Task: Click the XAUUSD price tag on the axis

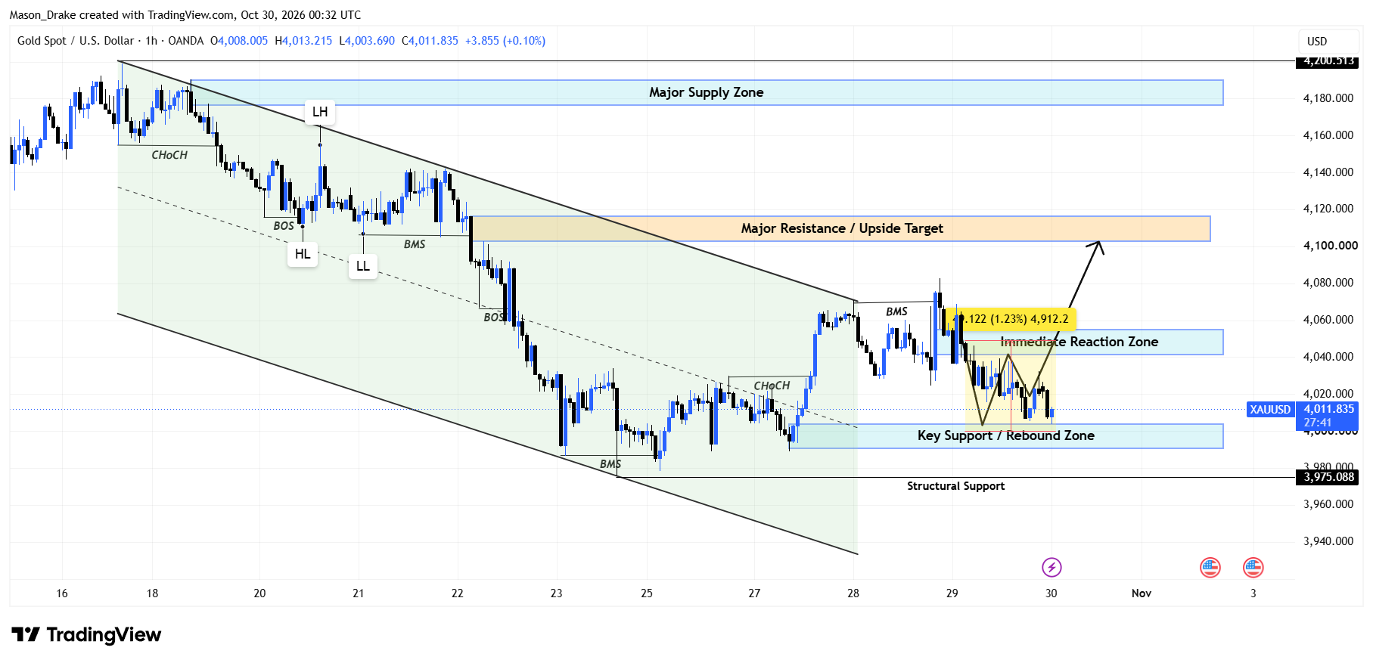Action: click(x=1270, y=410)
